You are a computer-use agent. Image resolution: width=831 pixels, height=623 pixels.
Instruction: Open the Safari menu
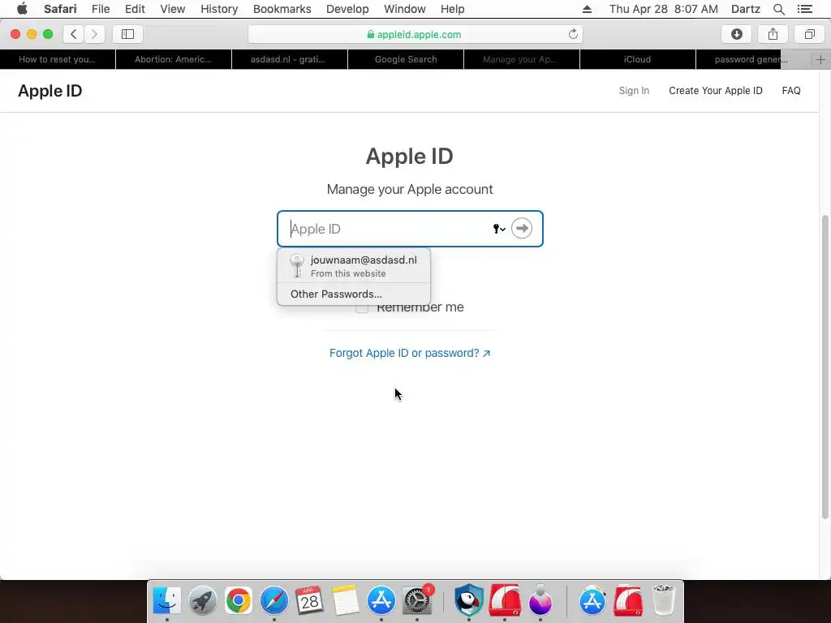pyautogui.click(x=60, y=9)
